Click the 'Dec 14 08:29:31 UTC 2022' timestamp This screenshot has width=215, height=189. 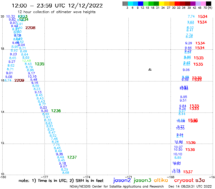coord(190,186)
